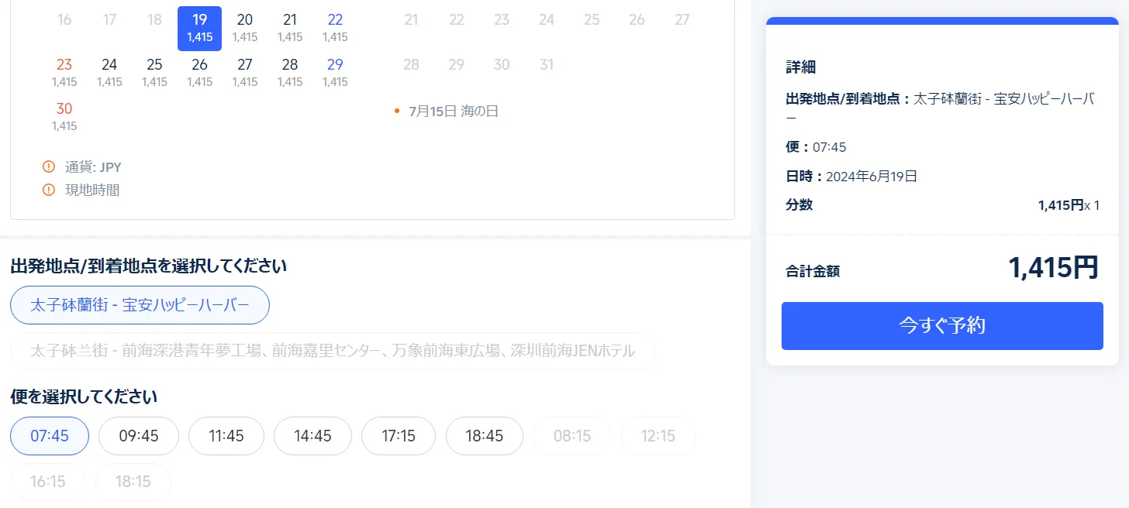Select the 17:15 departure time
The width and height of the screenshot is (1129, 508).
tap(399, 436)
